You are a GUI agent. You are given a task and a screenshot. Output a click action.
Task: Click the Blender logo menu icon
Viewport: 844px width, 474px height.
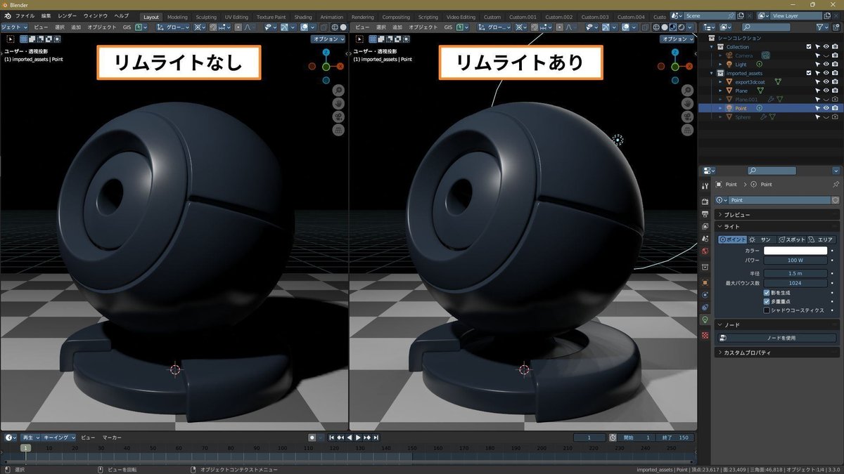(x=7, y=15)
